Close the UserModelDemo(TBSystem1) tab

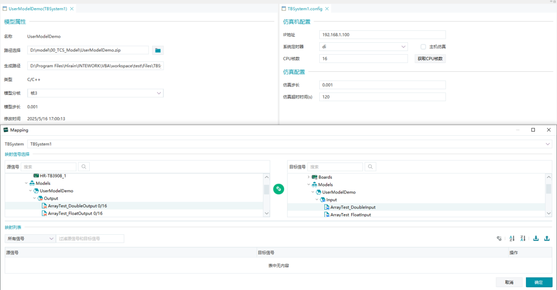click(72, 9)
